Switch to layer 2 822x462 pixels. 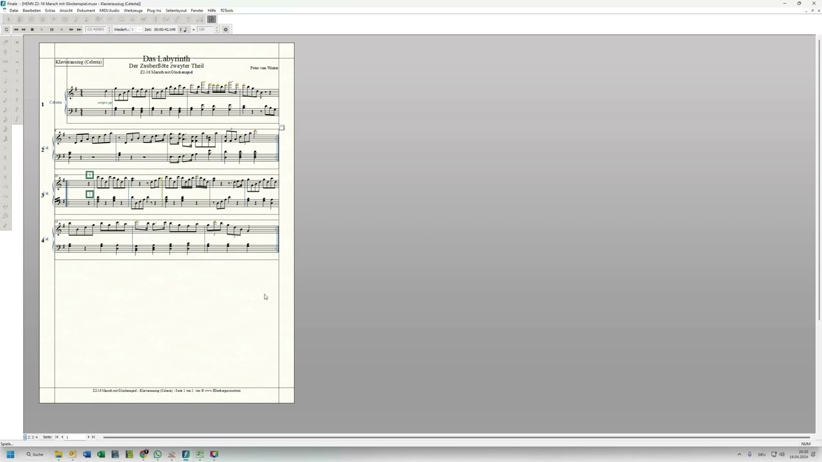point(29,437)
